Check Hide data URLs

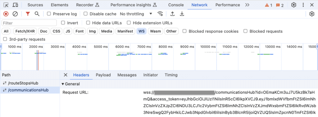88,23
